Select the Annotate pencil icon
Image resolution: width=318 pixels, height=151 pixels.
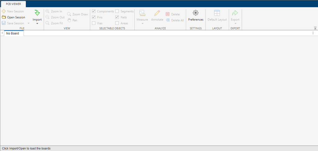coord(157,13)
